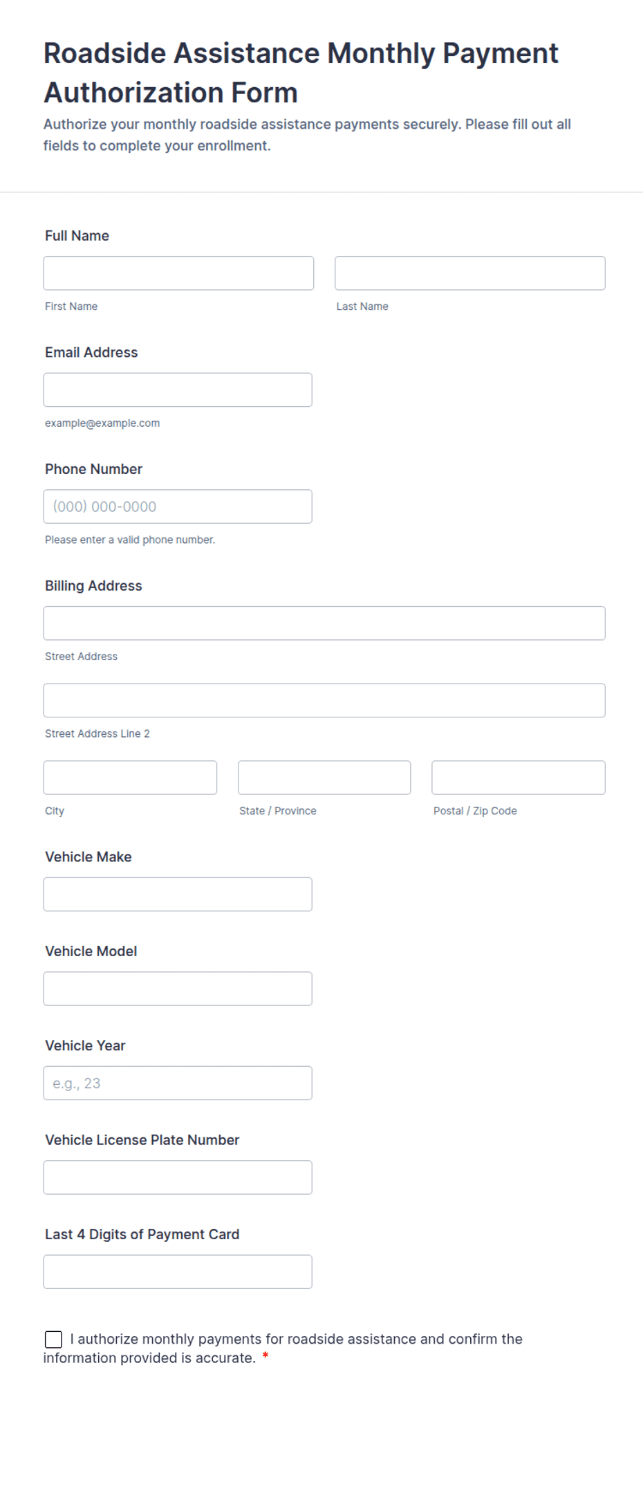643x1509 pixels.
Task: Check the monthly payment authorization checkbox
Action: click(53, 1339)
